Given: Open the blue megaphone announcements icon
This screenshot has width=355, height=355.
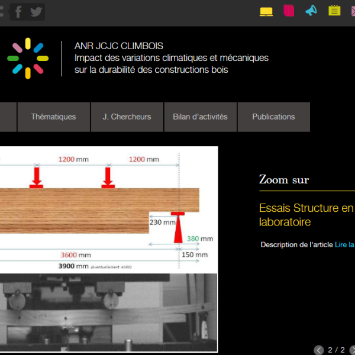Looking at the screenshot, I should click(x=311, y=11).
